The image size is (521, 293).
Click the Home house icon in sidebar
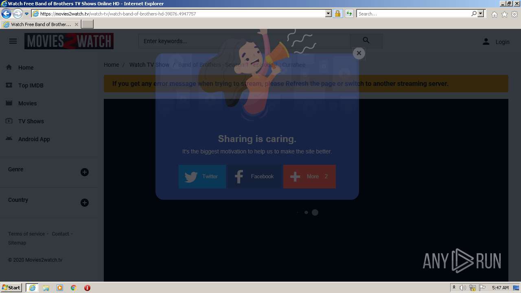[x=9, y=67]
